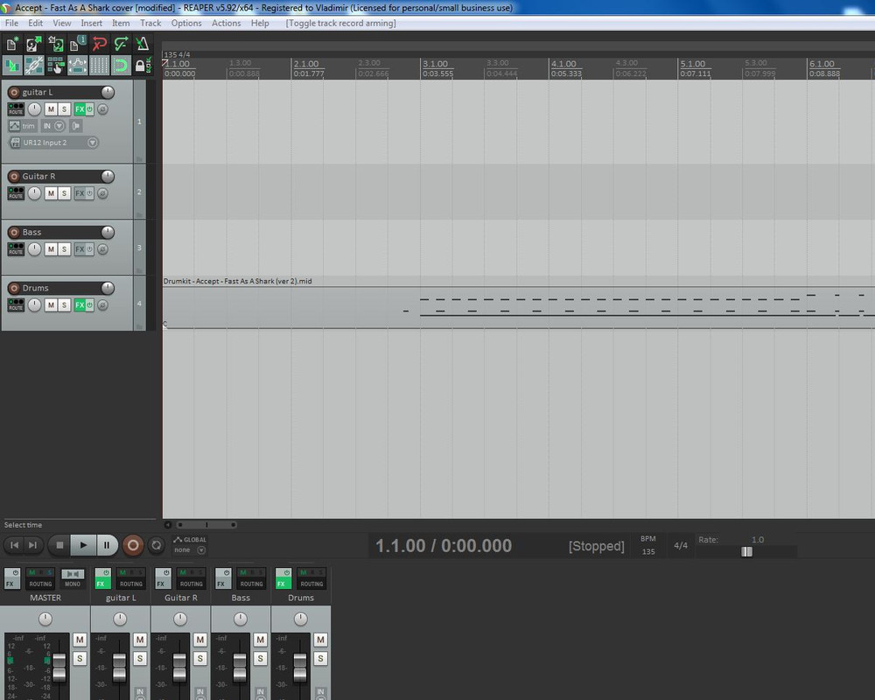
Task: Click the transport Record button
Action: click(x=133, y=545)
